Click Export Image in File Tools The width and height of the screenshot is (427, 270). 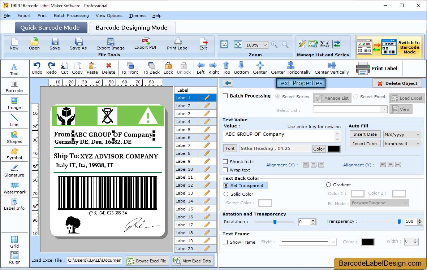(110, 44)
